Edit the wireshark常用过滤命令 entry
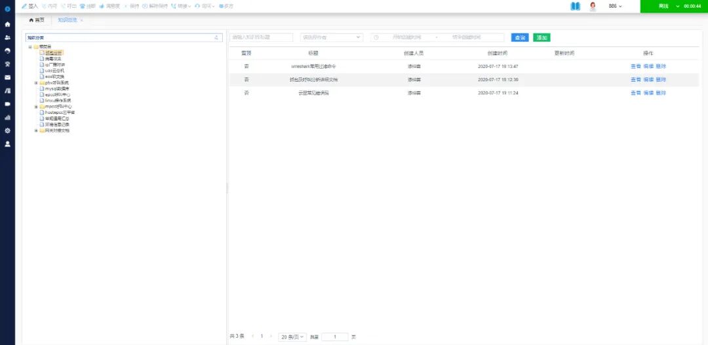Viewport: 708px width, 345px height. point(648,66)
